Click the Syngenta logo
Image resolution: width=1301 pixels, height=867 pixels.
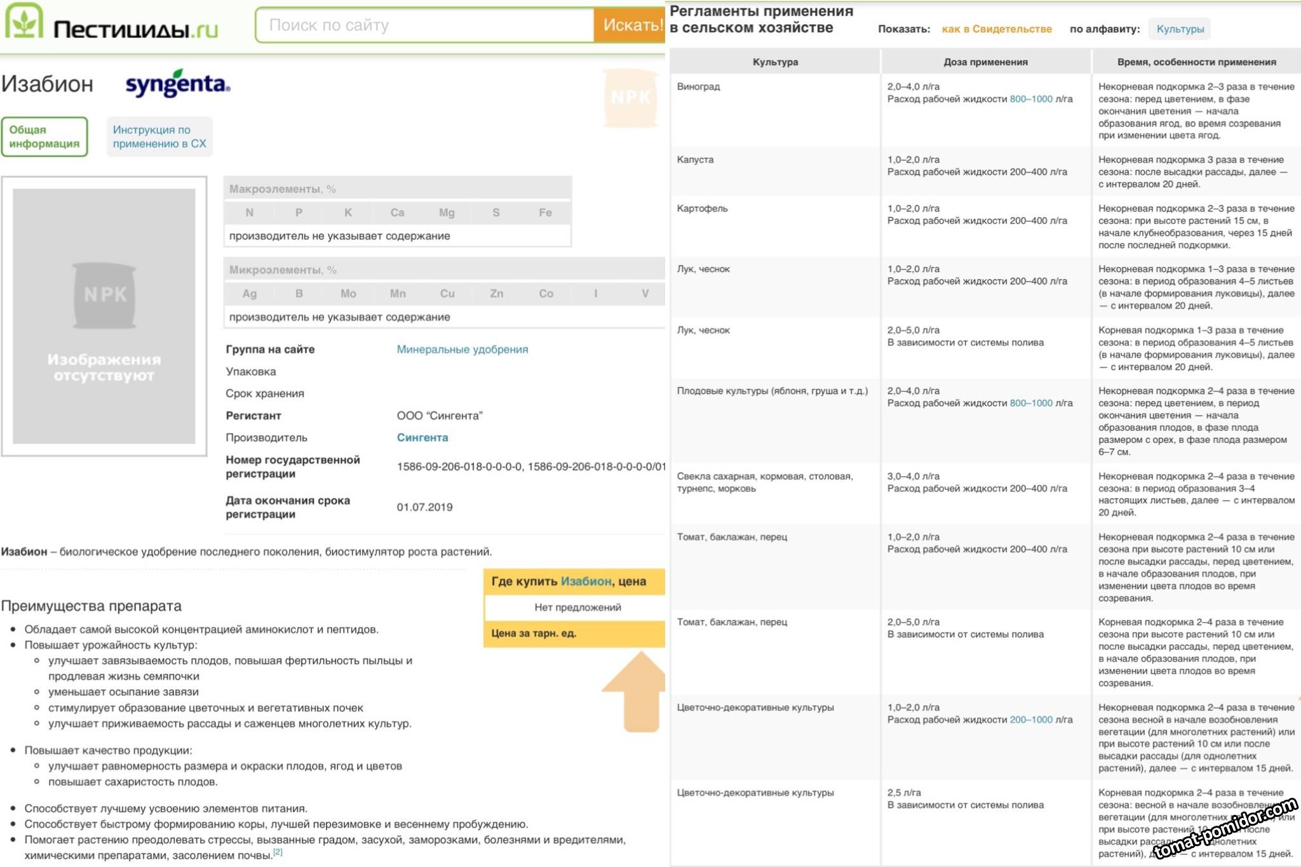click(178, 84)
